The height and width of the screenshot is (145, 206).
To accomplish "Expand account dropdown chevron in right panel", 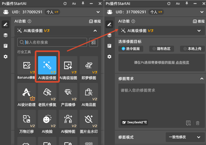I will click(x=202, y=12).
